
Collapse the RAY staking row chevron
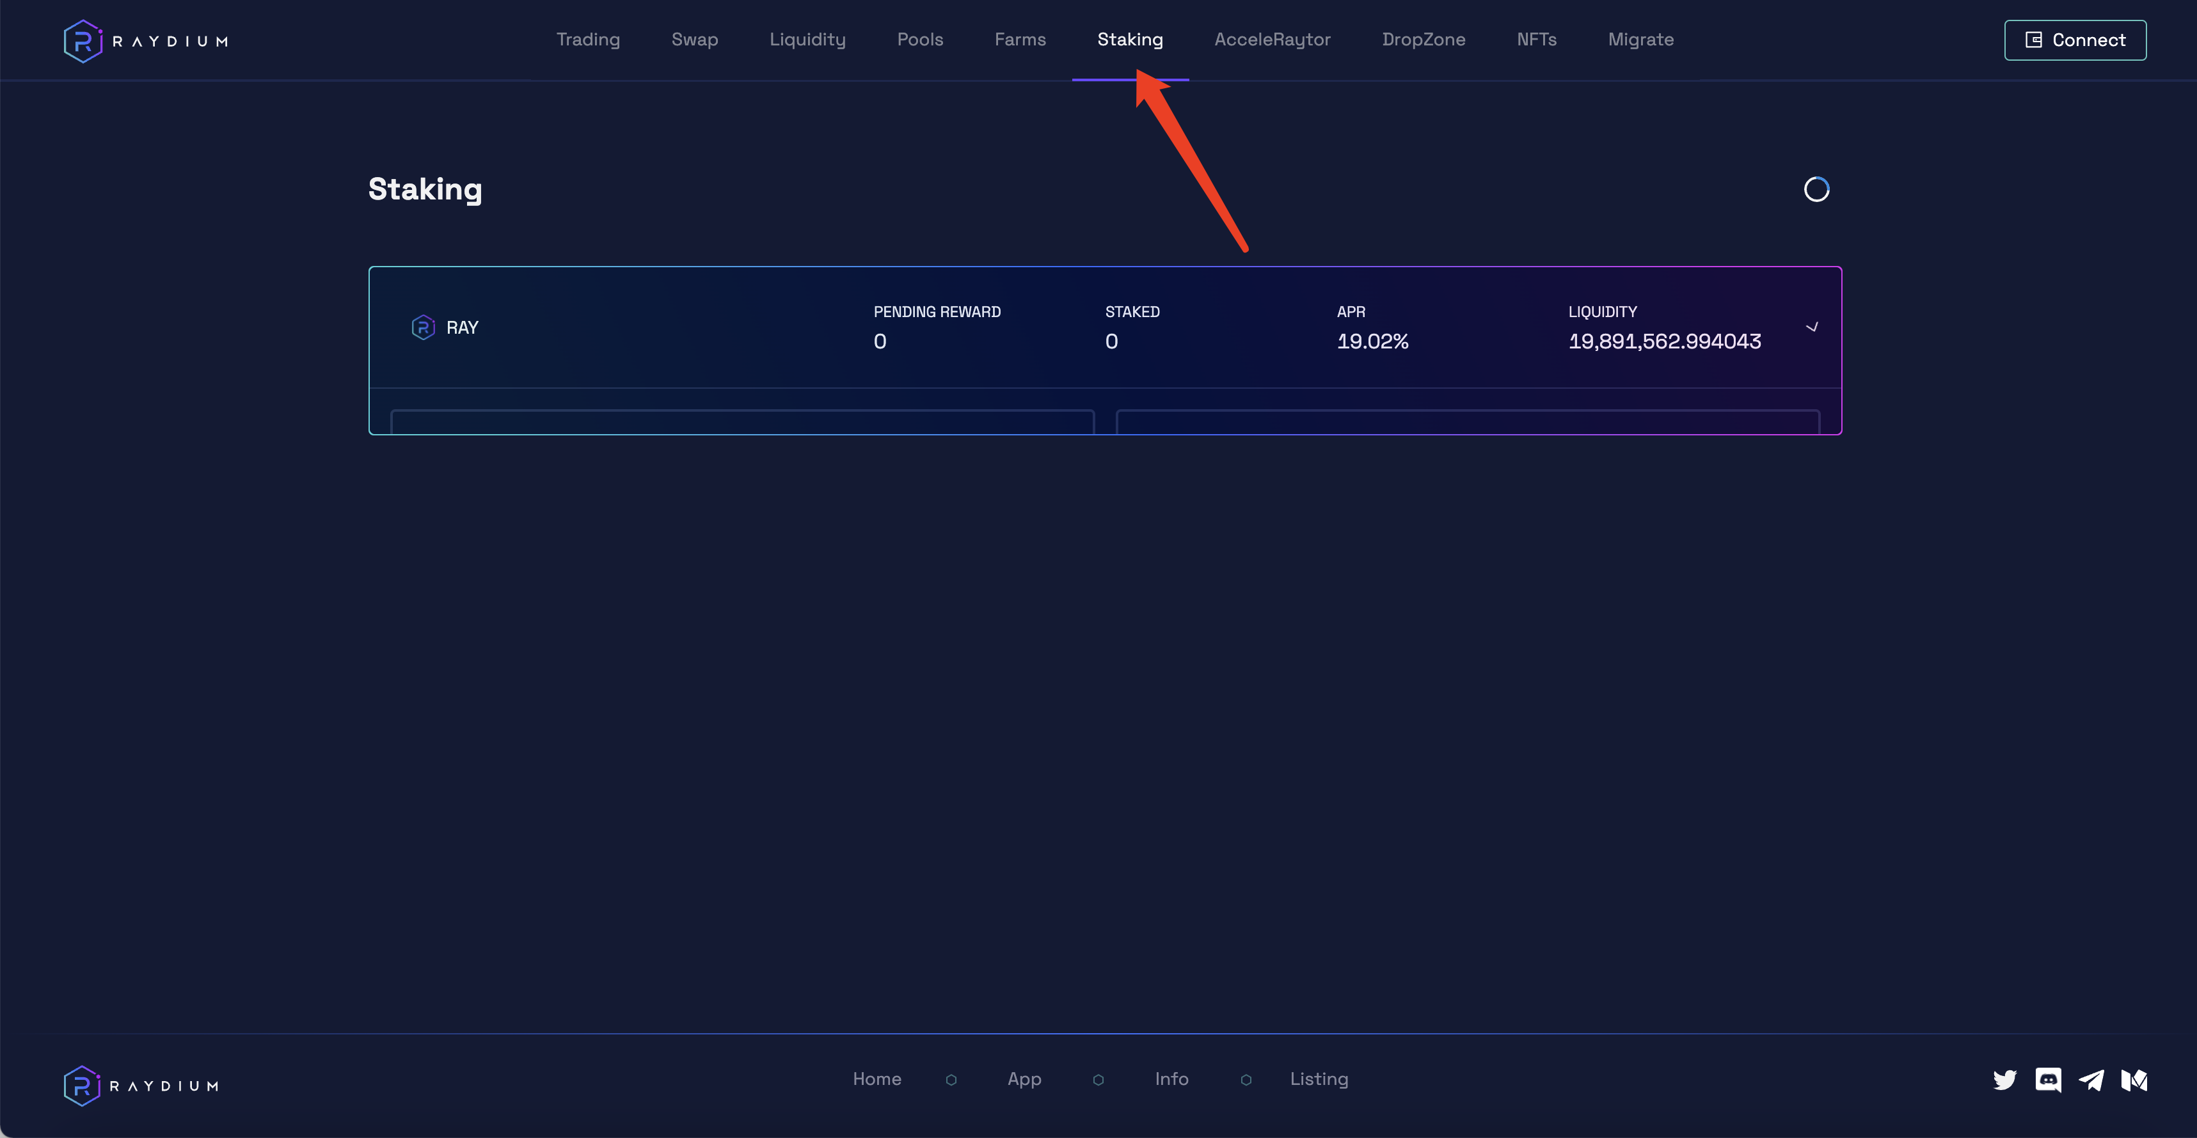point(1811,327)
